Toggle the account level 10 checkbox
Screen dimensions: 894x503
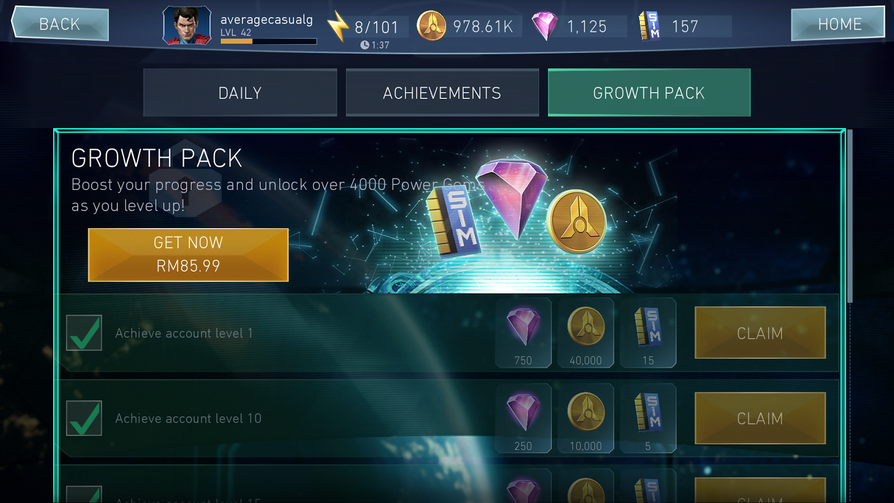[84, 418]
